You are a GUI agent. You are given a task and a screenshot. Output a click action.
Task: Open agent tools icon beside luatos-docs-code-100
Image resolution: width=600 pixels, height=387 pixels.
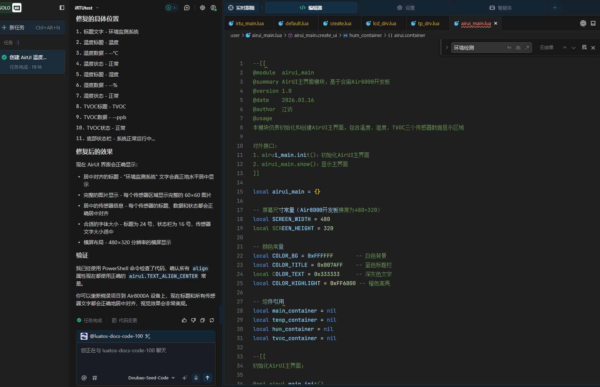pos(148,336)
